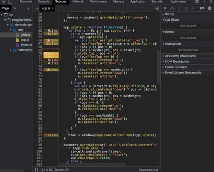Open the Security tab

point(157,2)
